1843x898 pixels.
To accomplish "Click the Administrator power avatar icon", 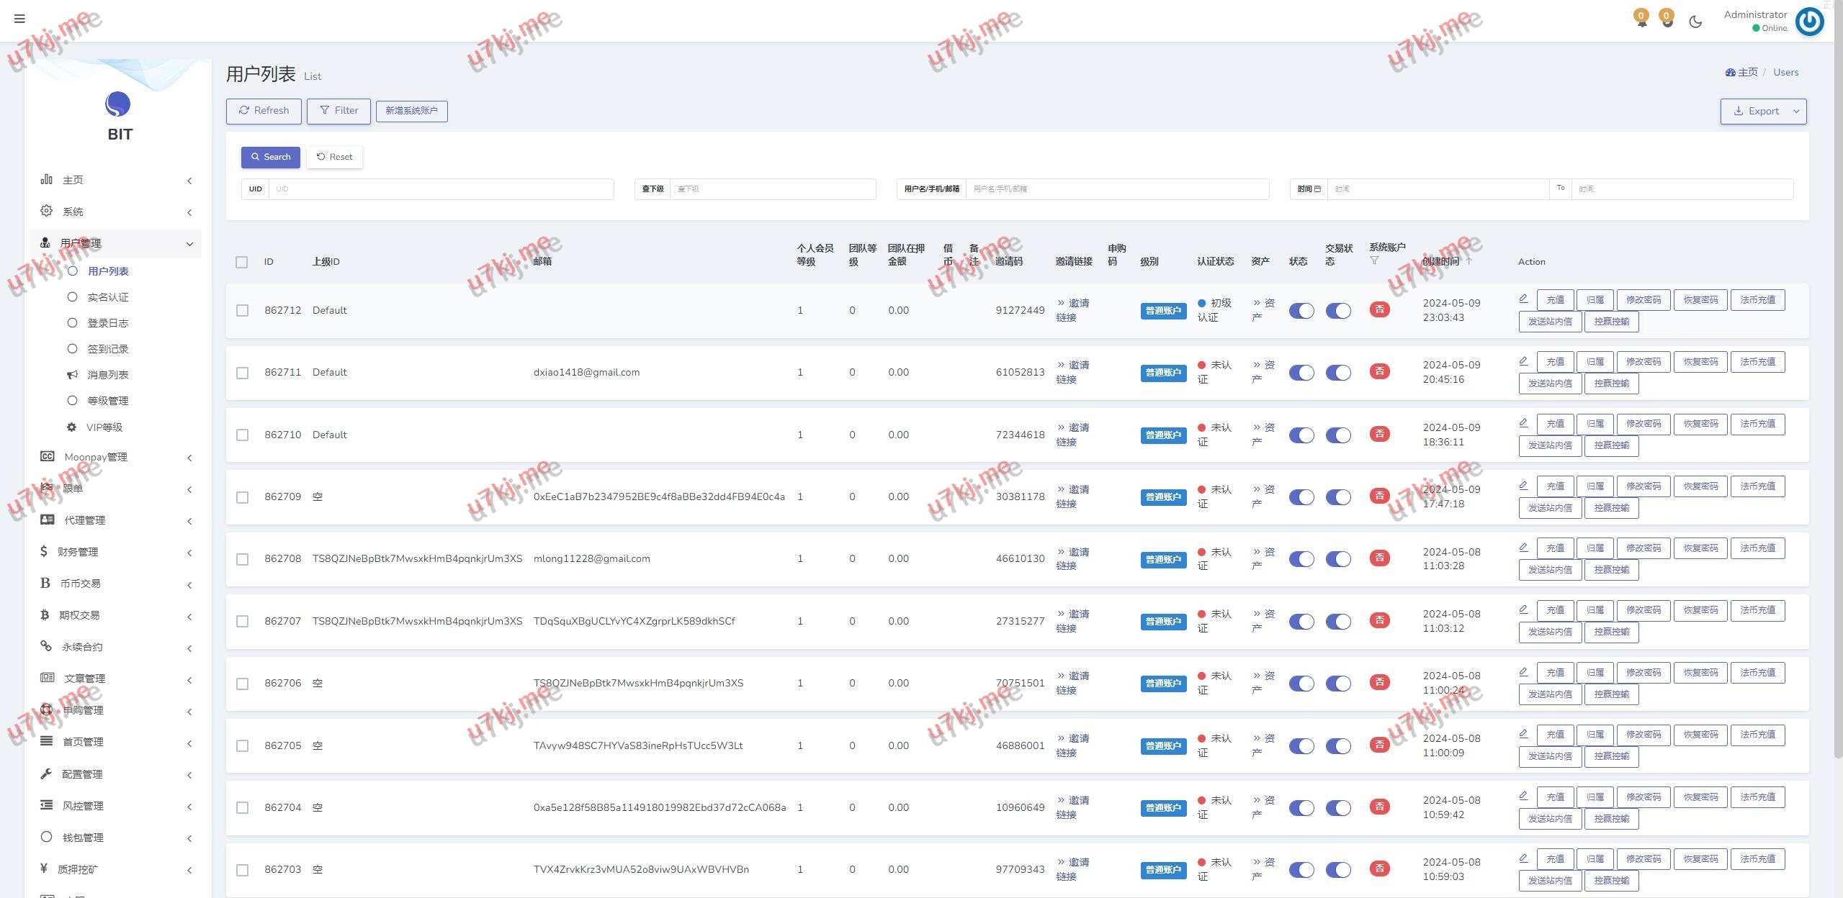I will 1809,22.
